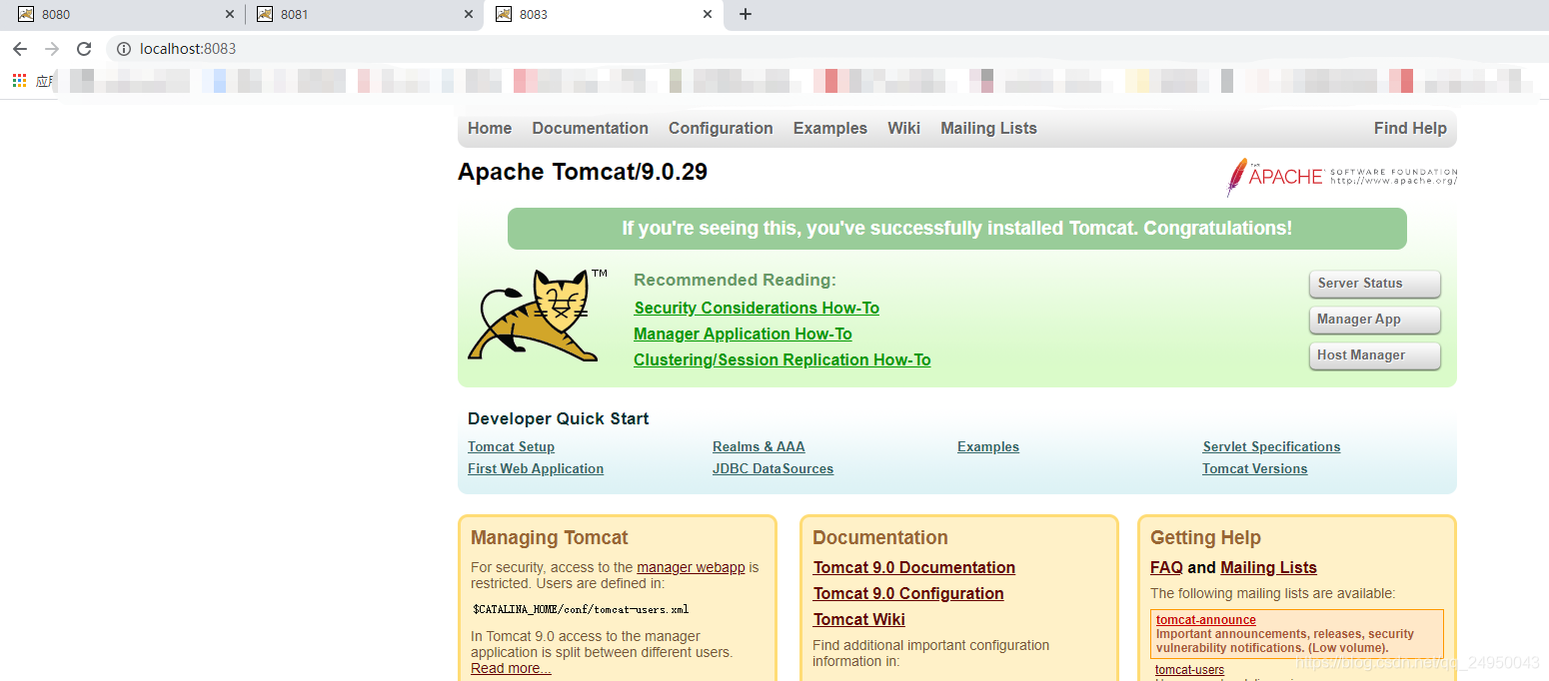Open Wiki in Tomcat nav bar
This screenshot has width=1549, height=681.
click(x=903, y=128)
